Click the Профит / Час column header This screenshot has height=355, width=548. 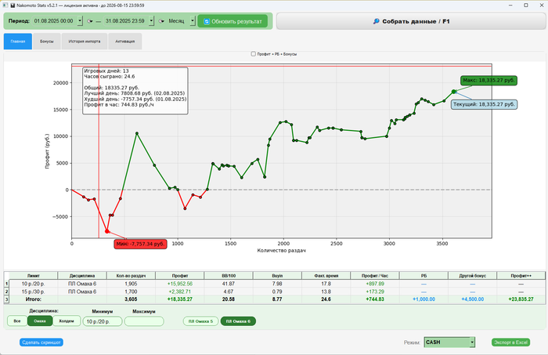(375, 276)
